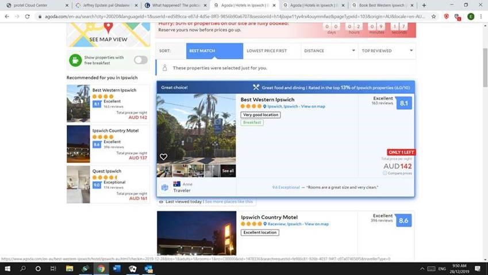Click See more places like this
The height and width of the screenshot is (275, 488).
coord(229,201)
